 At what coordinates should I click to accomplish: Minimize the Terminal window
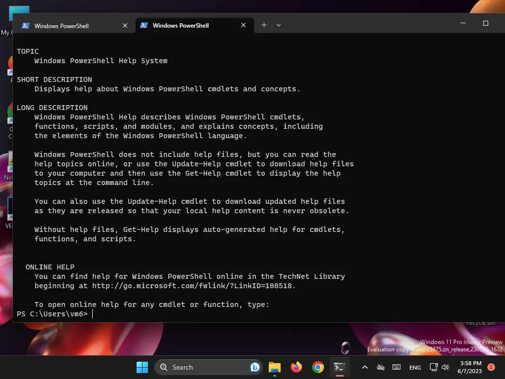click(463, 23)
